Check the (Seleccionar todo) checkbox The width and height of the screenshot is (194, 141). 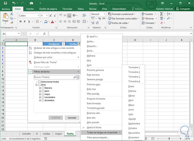39,82
